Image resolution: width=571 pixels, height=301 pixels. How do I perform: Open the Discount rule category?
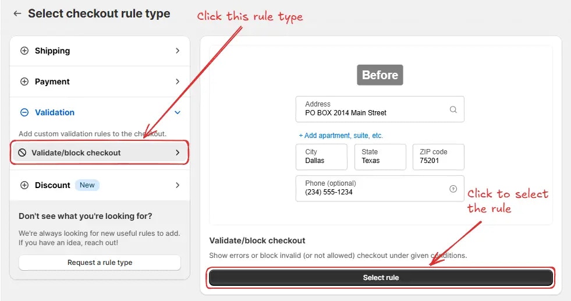(x=100, y=185)
